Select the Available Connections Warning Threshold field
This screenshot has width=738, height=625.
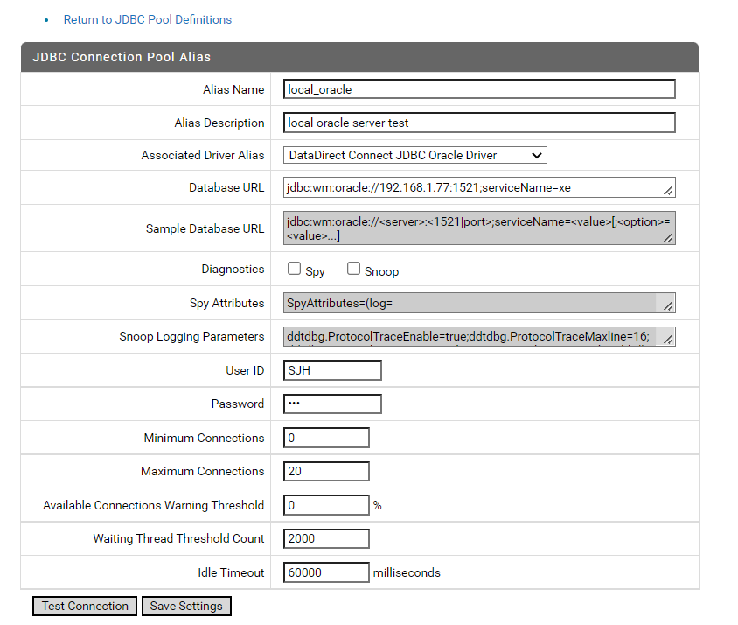[x=327, y=505]
